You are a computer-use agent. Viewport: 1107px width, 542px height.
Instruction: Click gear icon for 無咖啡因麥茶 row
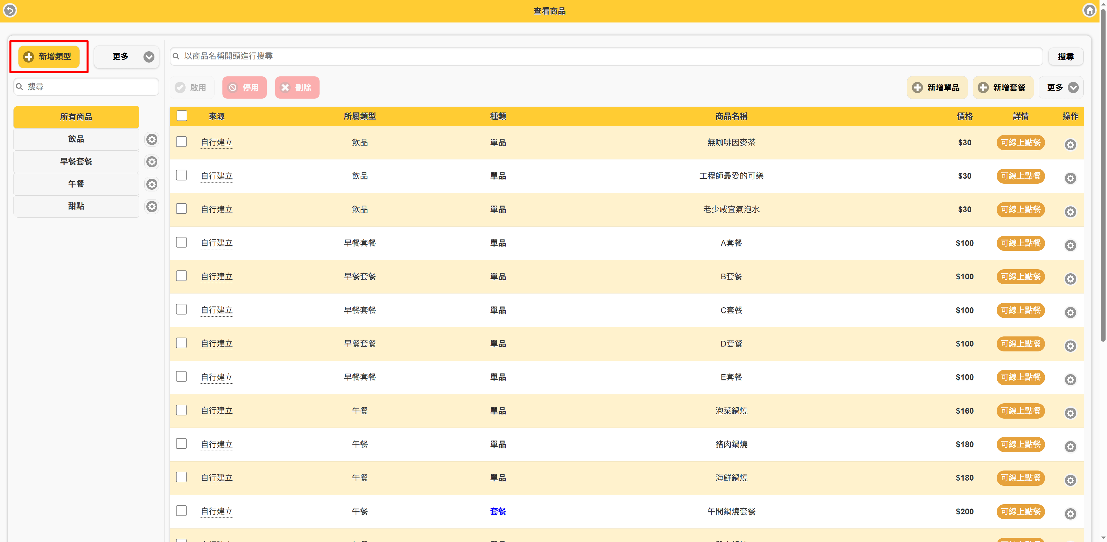pyautogui.click(x=1070, y=144)
